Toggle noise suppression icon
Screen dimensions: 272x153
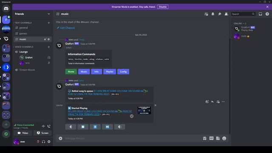(x=43, y=126)
